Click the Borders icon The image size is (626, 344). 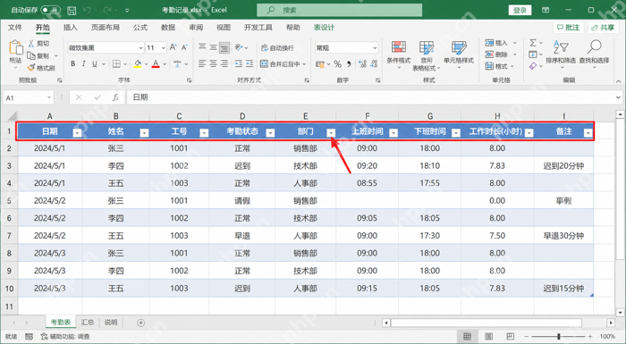coord(116,63)
